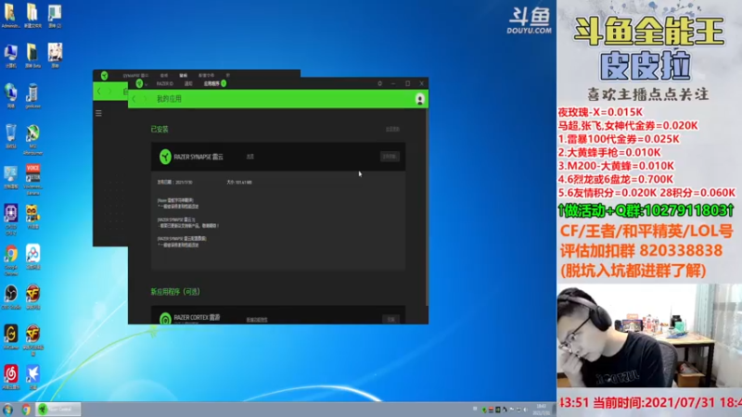Go back using the arrow beside 我的应用
The width and height of the screenshot is (742, 417).
tap(134, 99)
